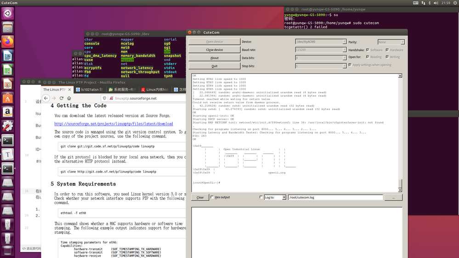Screen dimensions: 459x258
Task: Open the T text editor launcher icon
Action: (x=8, y=154)
